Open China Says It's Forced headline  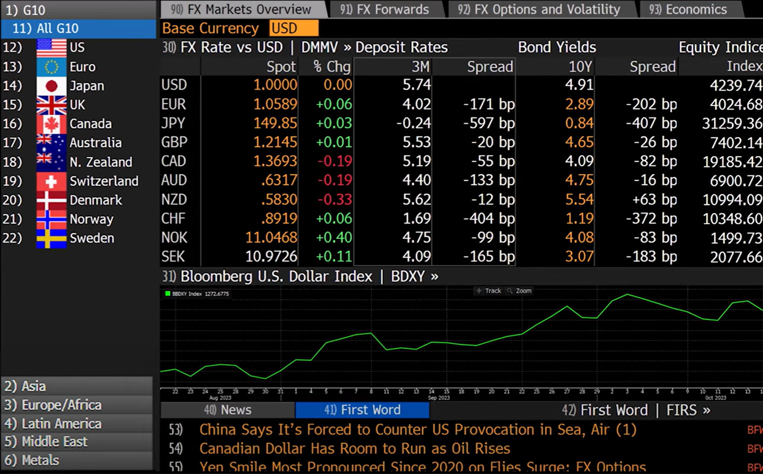point(418,429)
